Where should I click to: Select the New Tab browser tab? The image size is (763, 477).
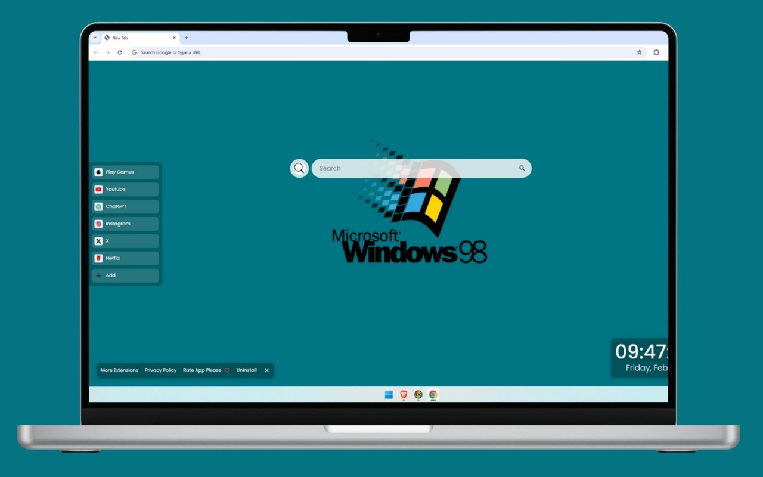click(140, 38)
